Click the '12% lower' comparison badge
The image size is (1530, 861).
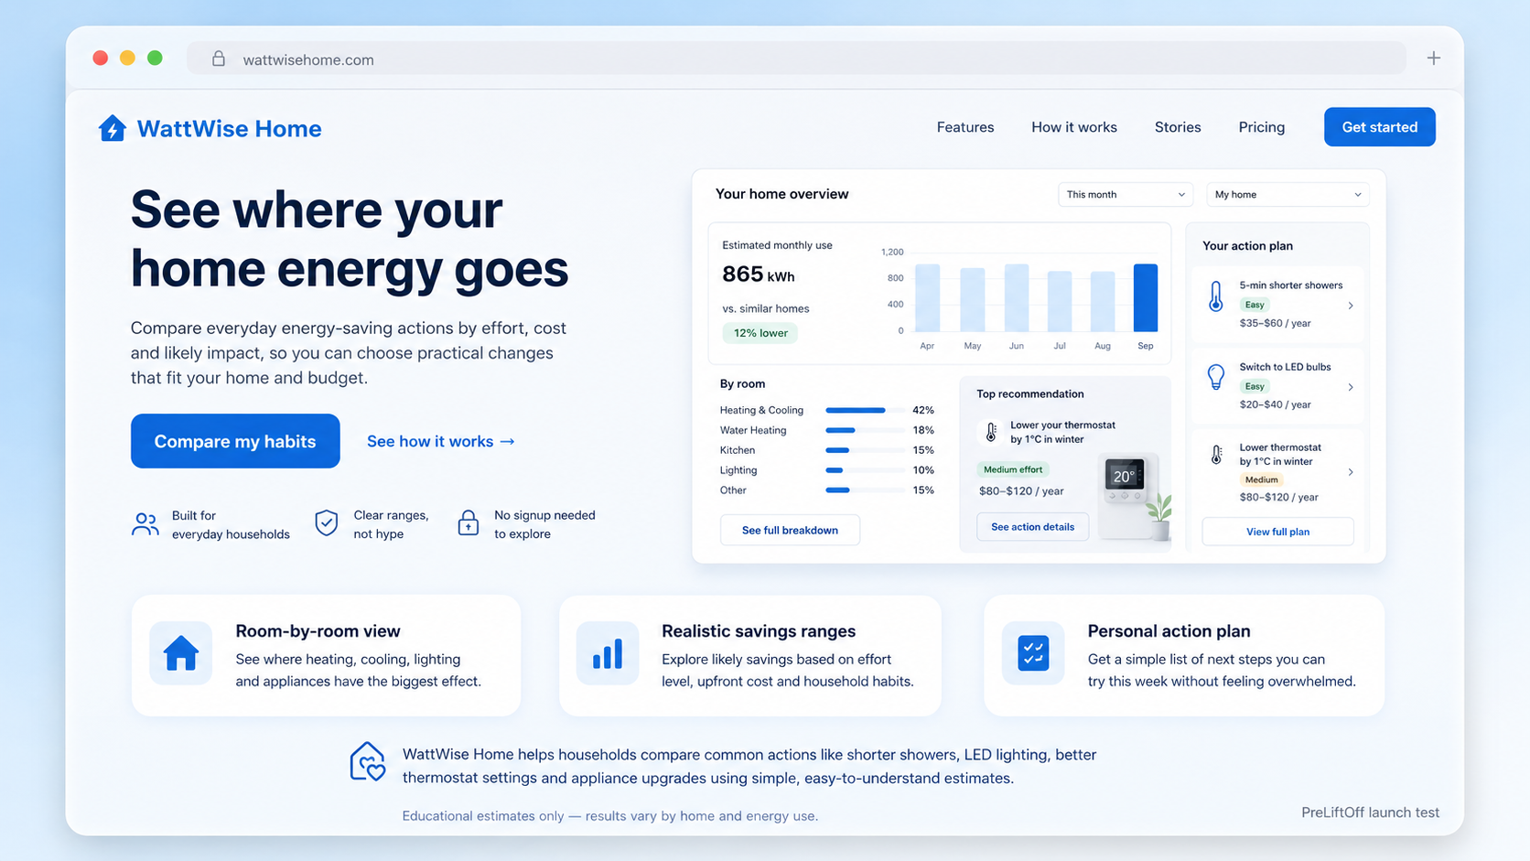pos(760,333)
